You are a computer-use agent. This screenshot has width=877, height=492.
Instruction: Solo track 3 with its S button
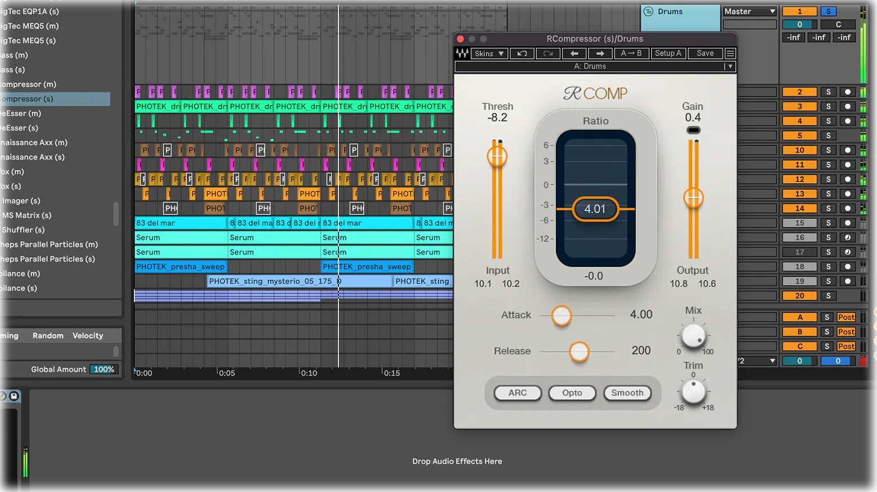point(828,106)
